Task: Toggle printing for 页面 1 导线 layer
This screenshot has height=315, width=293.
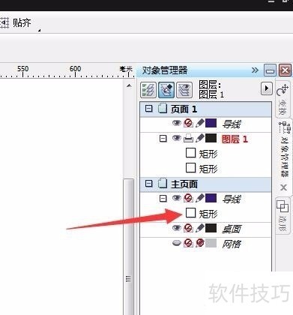Action: [x=188, y=123]
